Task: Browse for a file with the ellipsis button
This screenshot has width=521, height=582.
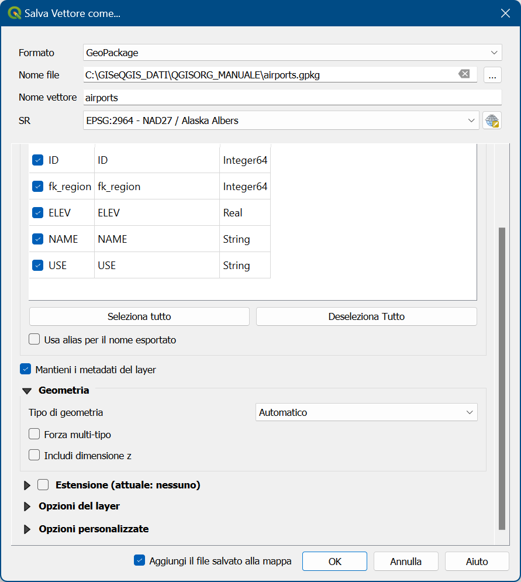Action: point(492,75)
